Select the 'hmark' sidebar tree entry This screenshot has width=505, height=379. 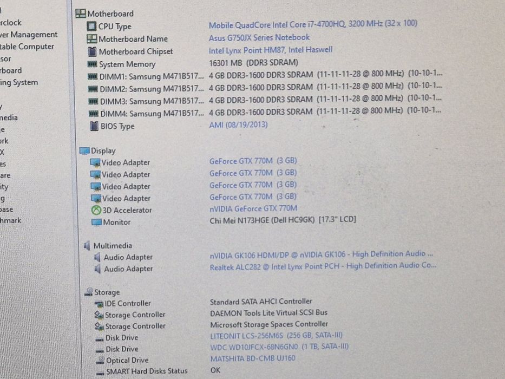[x=10, y=220]
